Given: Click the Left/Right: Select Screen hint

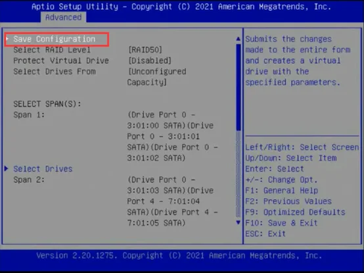Looking at the screenshot, I should pos(302,147).
